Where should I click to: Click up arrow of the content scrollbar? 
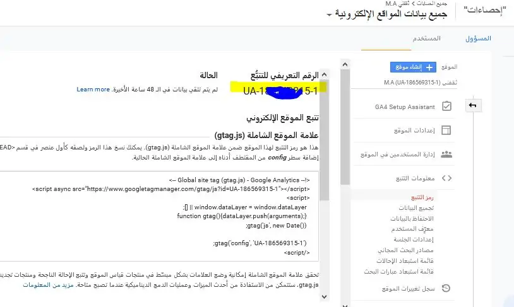324,74
